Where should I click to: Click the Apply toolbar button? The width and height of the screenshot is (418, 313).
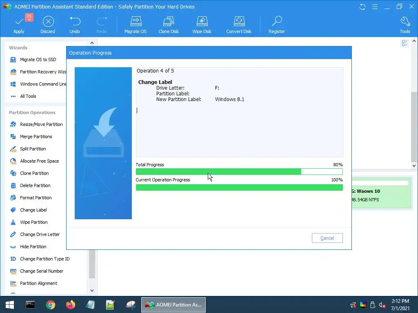click(19, 25)
